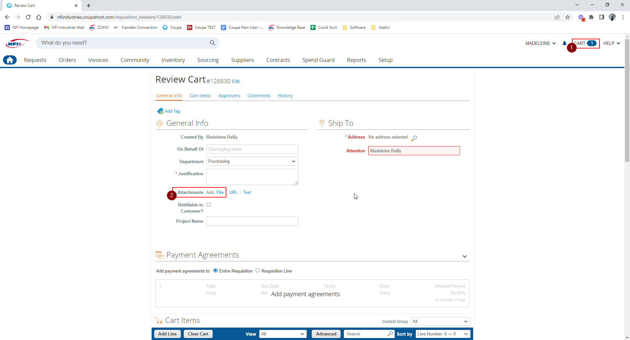Click the Clear Cart button
Viewport: 630px width, 340px height.
tap(198, 334)
